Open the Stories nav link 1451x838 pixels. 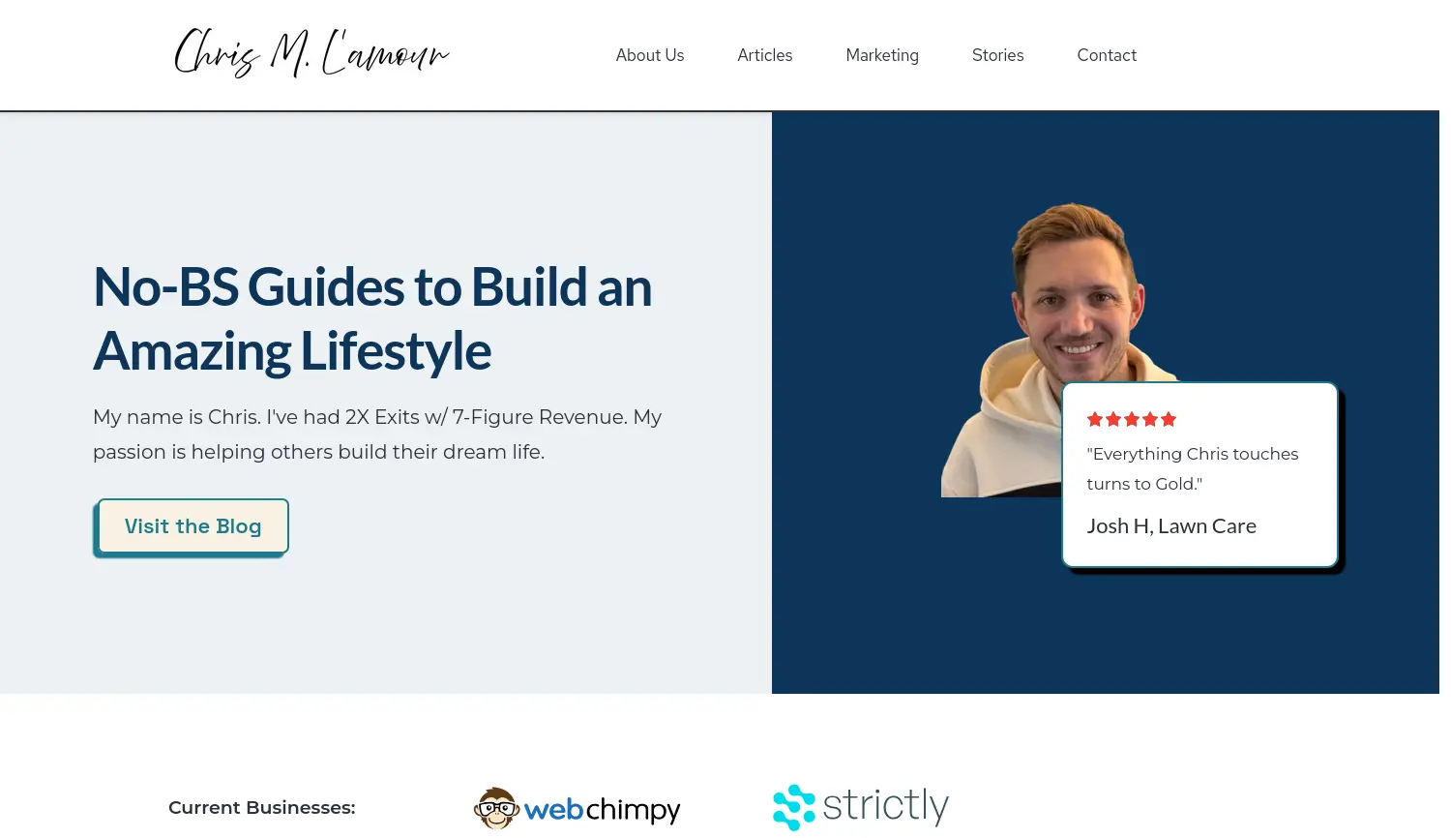tap(998, 55)
